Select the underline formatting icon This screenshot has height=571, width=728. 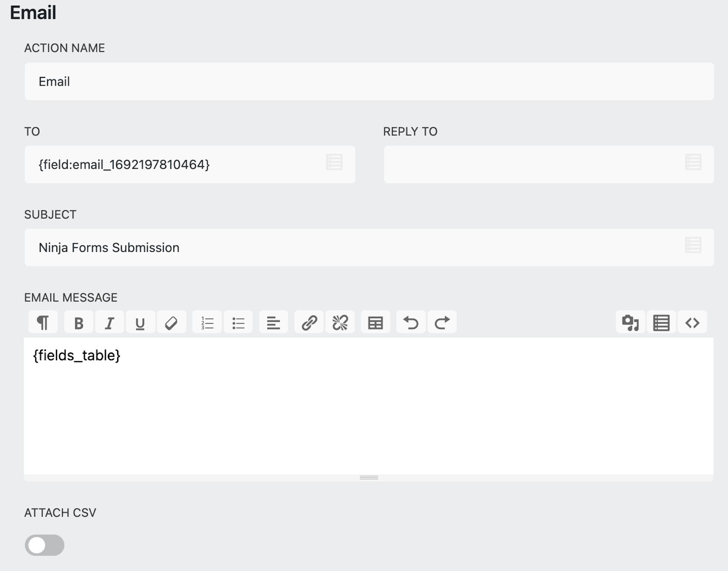point(140,322)
